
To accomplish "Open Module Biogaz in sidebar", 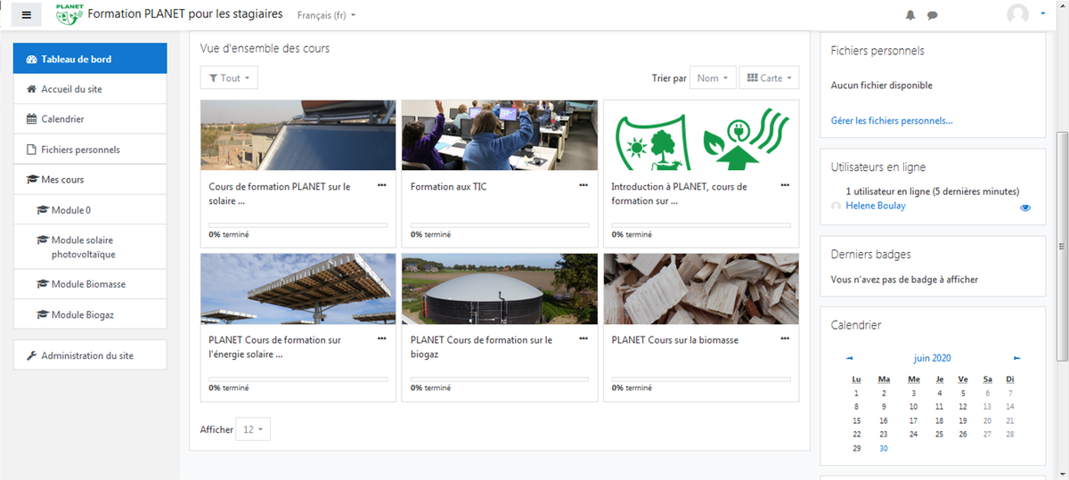I will coord(90,314).
